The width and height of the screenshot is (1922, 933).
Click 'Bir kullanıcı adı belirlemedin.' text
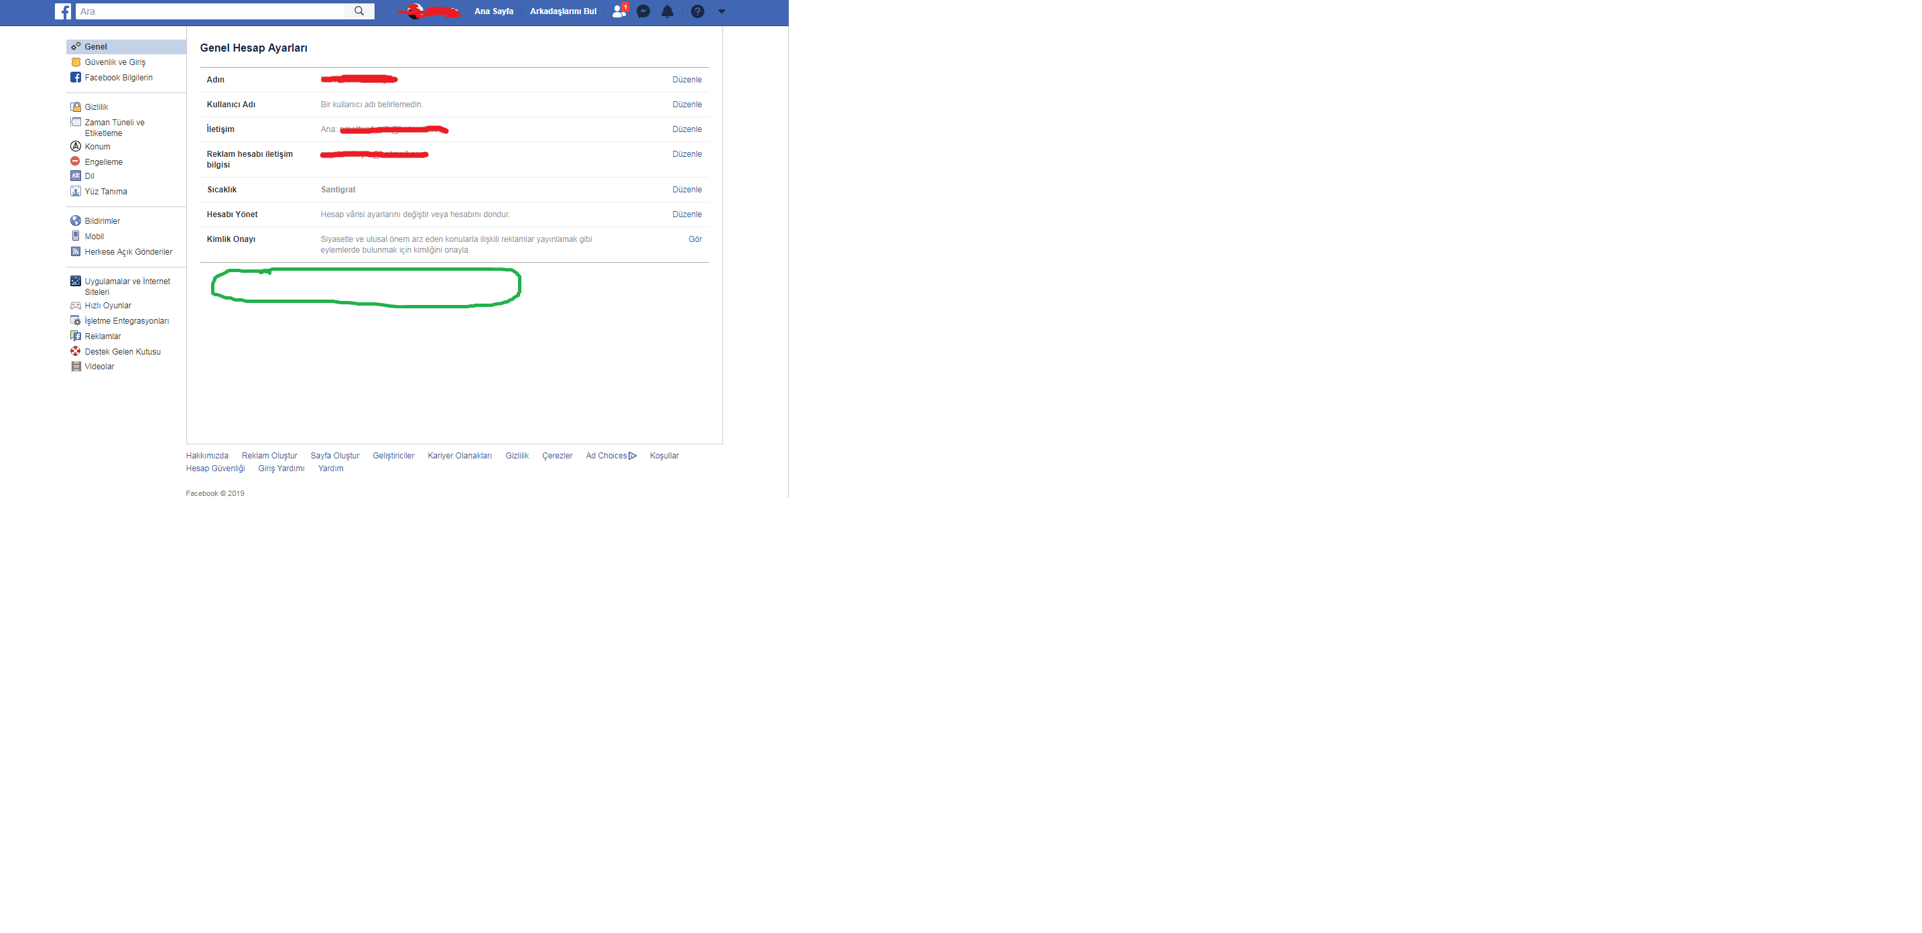point(371,105)
